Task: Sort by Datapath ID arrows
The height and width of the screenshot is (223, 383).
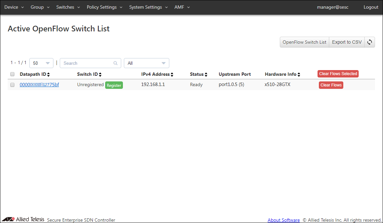Action: pos(48,74)
